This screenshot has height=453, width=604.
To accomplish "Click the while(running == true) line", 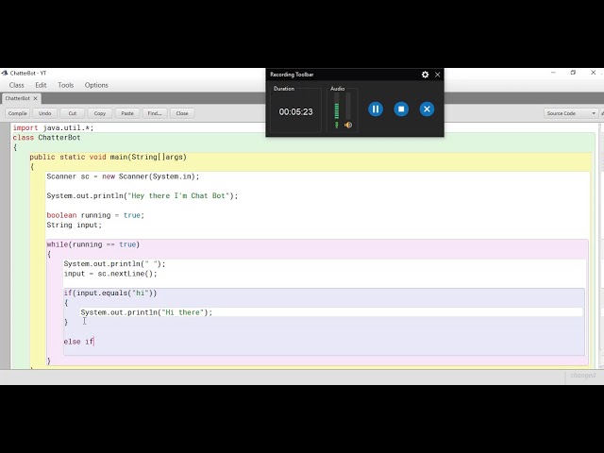I will click(93, 244).
